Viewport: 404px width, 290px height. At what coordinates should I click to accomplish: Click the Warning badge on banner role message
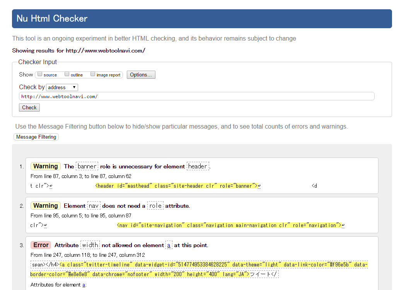(x=46, y=166)
